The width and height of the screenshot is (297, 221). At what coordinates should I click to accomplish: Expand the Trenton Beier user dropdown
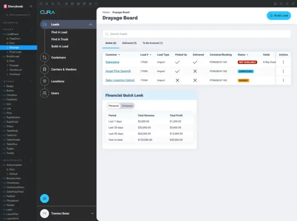pyautogui.click(x=92, y=213)
